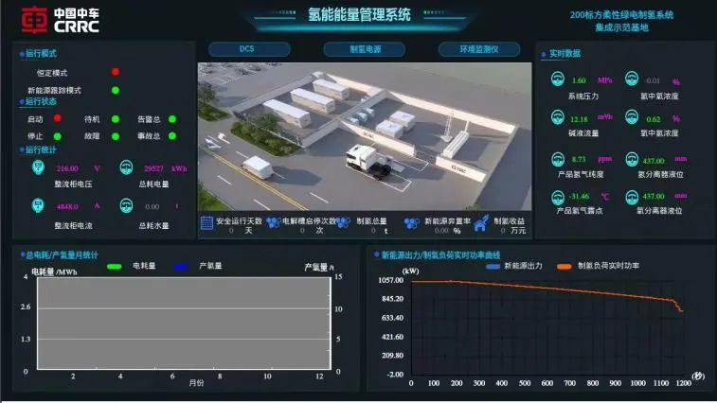Click the 总耗电量 meter icon
717x403 pixels.
coord(126,167)
